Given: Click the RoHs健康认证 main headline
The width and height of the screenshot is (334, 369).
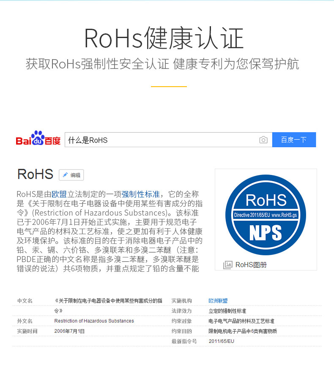Looking at the screenshot, I should point(164,38).
